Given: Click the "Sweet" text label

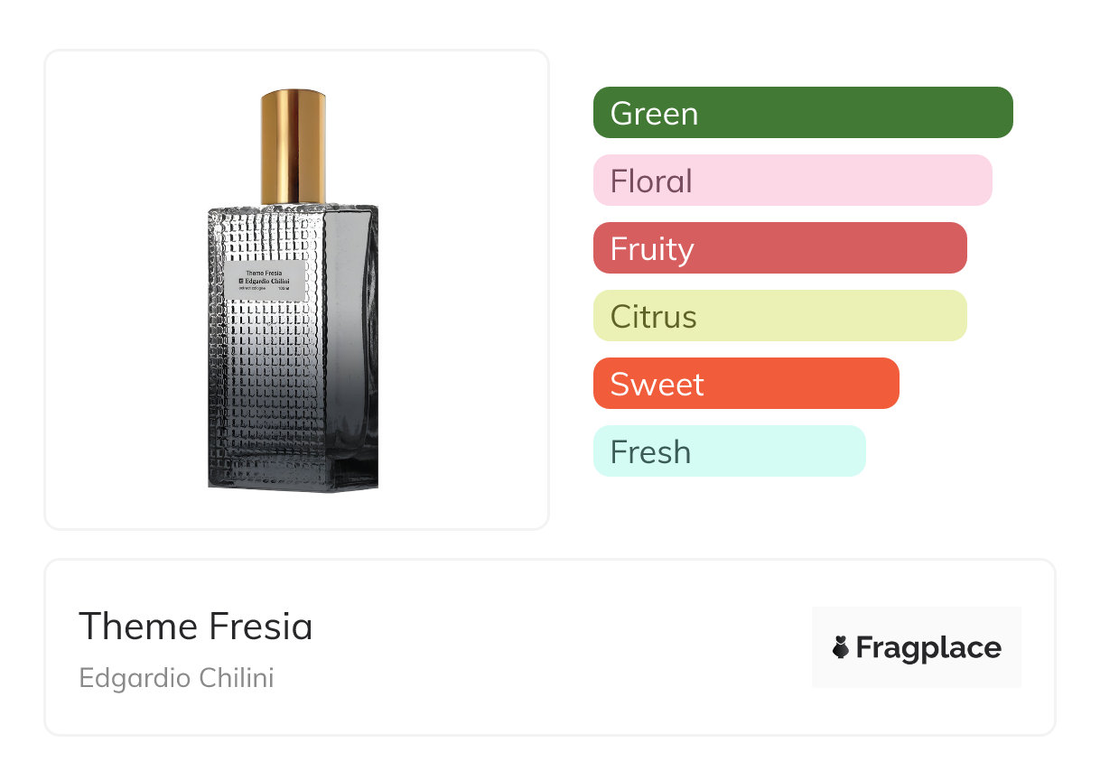Looking at the screenshot, I should (x=657, y=385).
